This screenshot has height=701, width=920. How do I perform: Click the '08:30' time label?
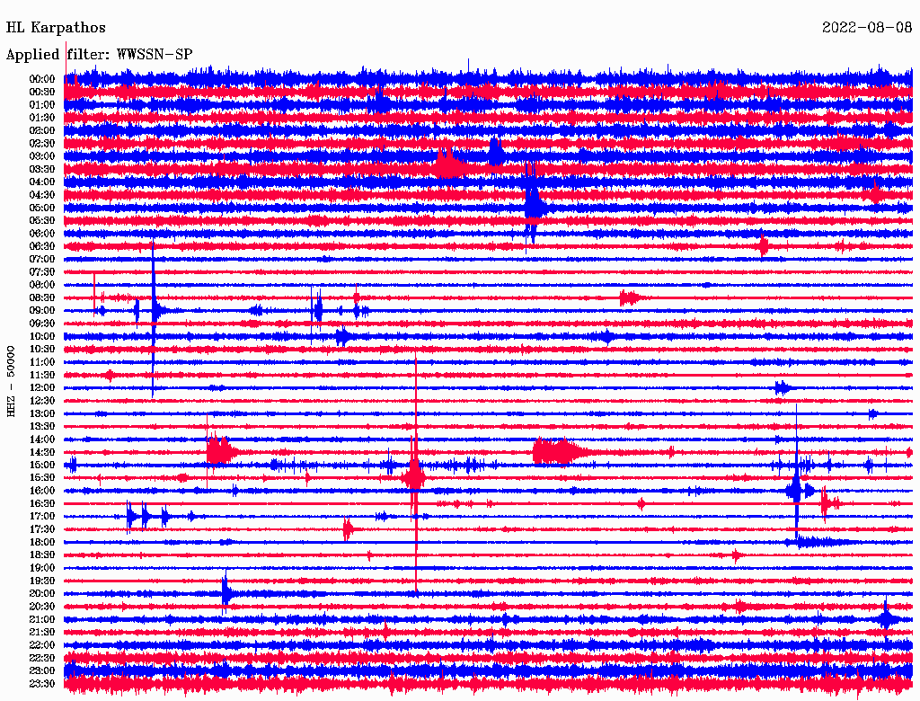point(42,298)
